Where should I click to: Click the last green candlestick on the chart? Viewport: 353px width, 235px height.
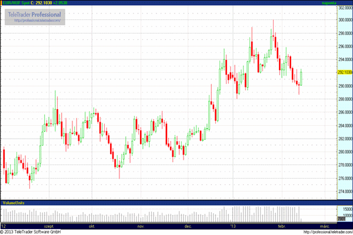(x=301, y=77)
